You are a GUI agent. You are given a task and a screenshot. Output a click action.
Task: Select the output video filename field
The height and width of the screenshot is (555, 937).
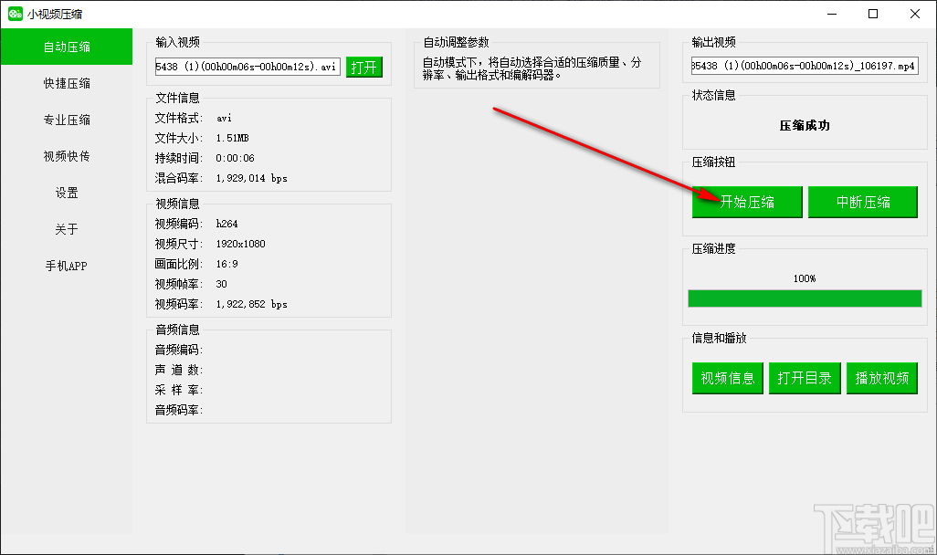(x=805, y=66)
